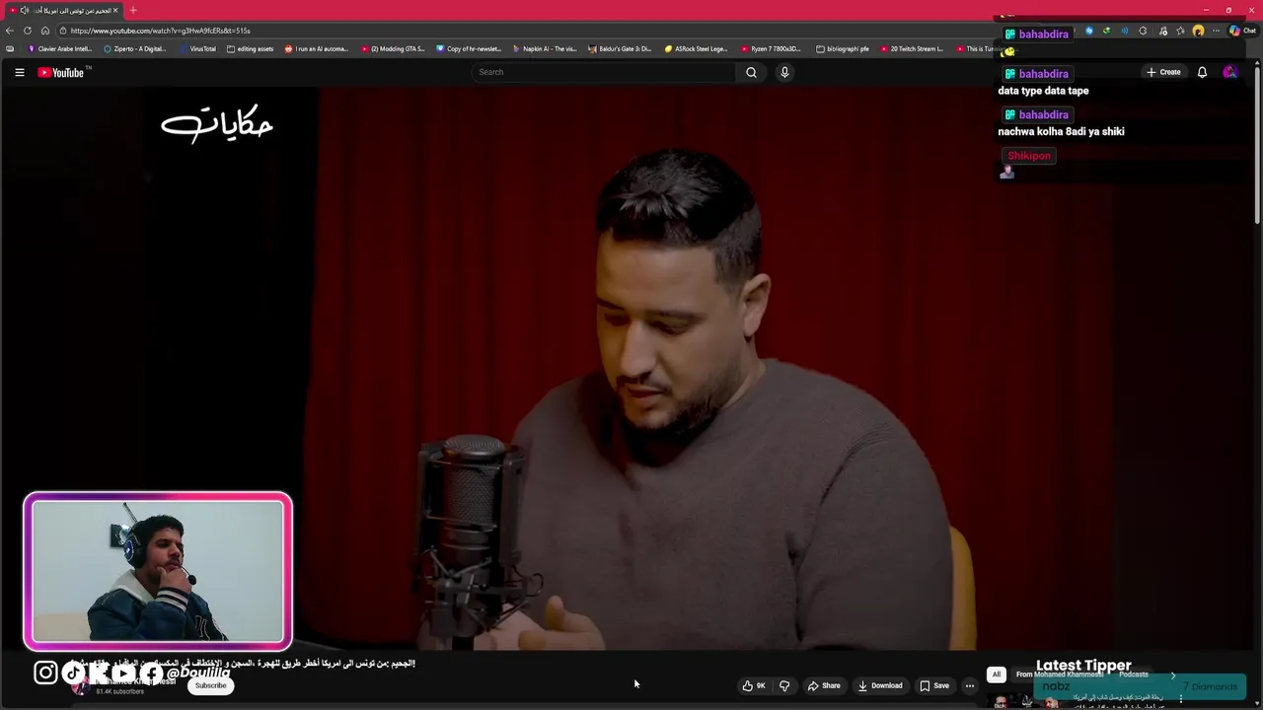Open the editing assets bookmark folder
1263x710 pixels.
click(x=251, y=48)
